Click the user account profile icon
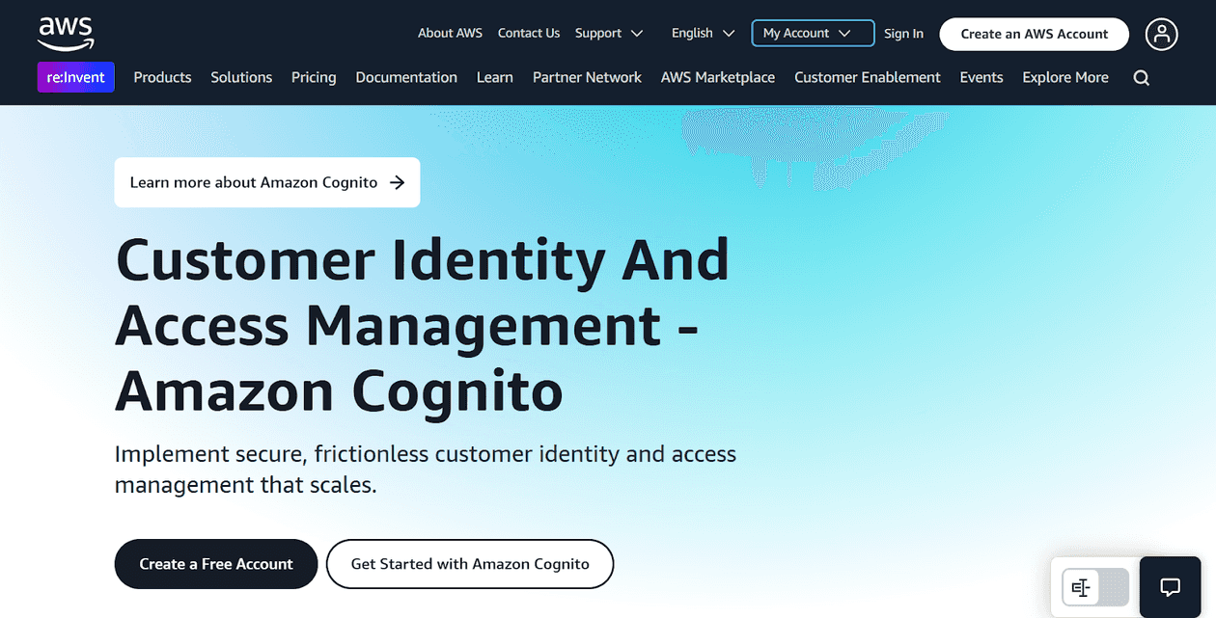The image size is (1216, 618). click(1161, 33)
